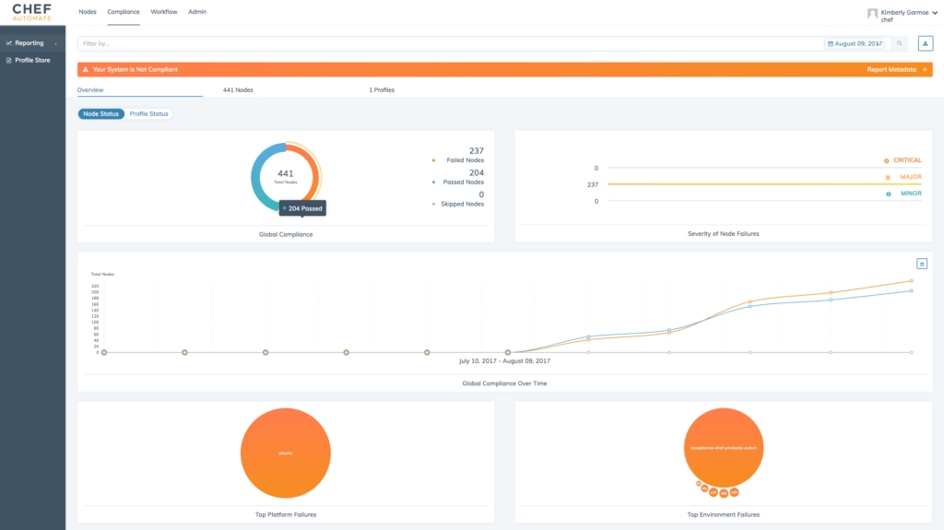This screenshot has height=530, width=944.
Task: Click into the Filter by input field
Action: (442, 43)
